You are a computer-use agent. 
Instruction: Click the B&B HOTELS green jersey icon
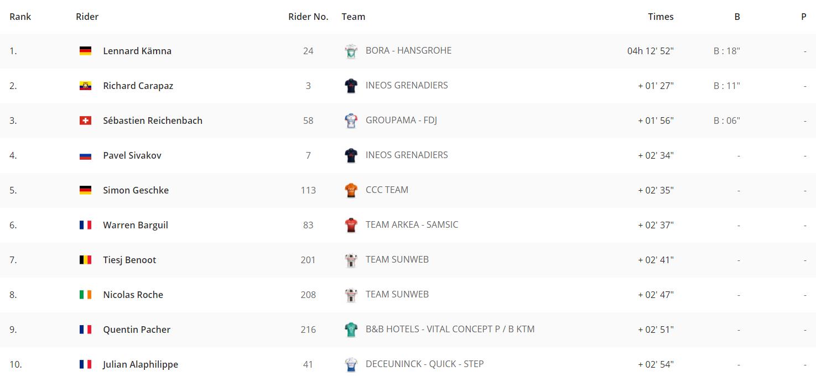pos(351,330)
